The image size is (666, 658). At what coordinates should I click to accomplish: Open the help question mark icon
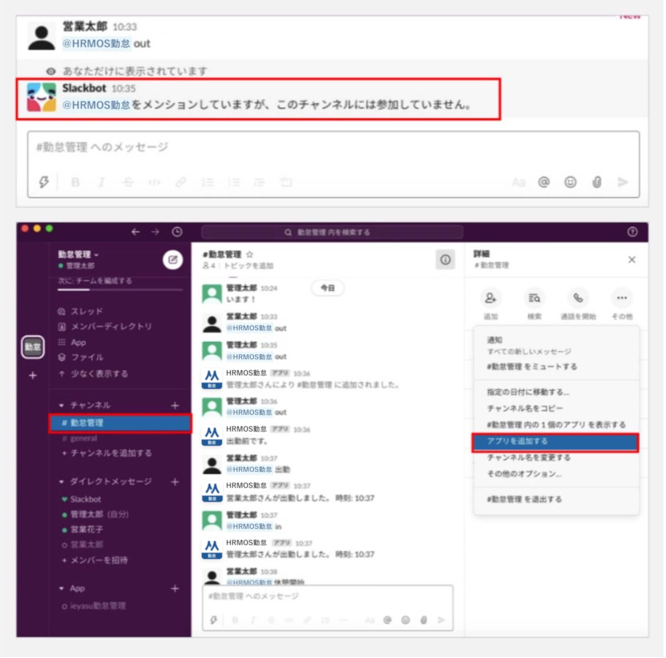(632, 232)
